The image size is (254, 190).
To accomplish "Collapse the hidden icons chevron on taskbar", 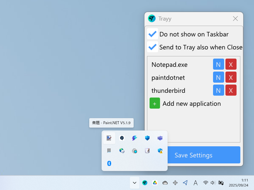I will (134, 183).
